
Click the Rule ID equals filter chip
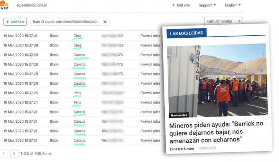(x=65, y=22)
